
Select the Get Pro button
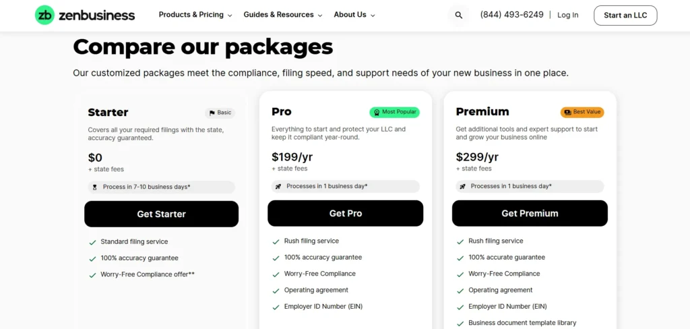point(345,213)
